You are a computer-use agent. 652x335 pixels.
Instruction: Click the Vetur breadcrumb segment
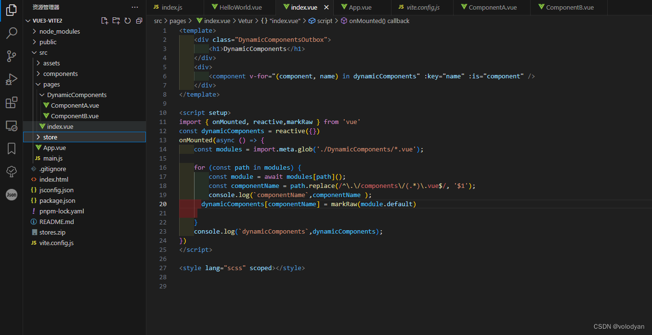(245, 21)
